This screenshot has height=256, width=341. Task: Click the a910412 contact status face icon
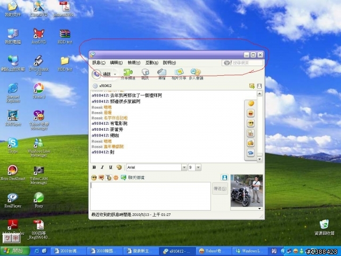click(95, 86)
